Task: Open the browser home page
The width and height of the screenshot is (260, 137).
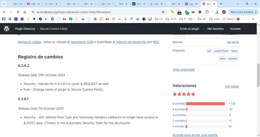Action: [25, 12]
